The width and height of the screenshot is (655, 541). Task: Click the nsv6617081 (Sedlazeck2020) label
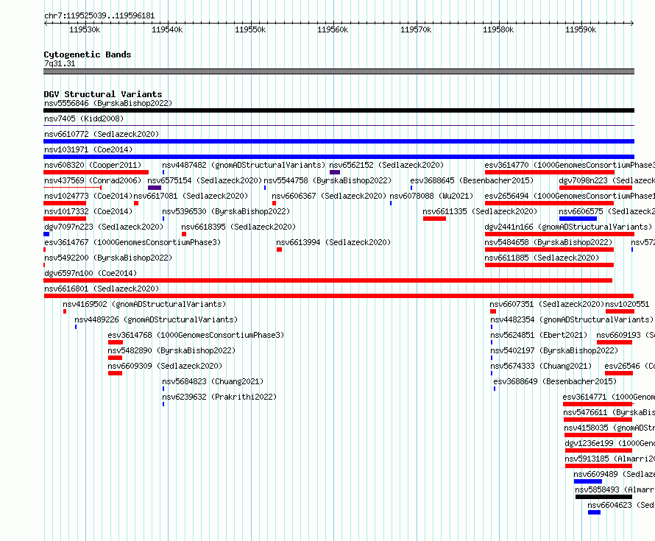tap(191, 196)
